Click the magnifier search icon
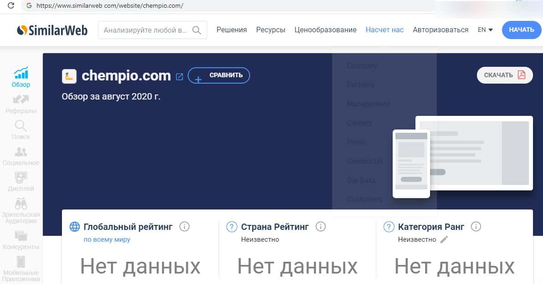 click(x=197, y=30)
